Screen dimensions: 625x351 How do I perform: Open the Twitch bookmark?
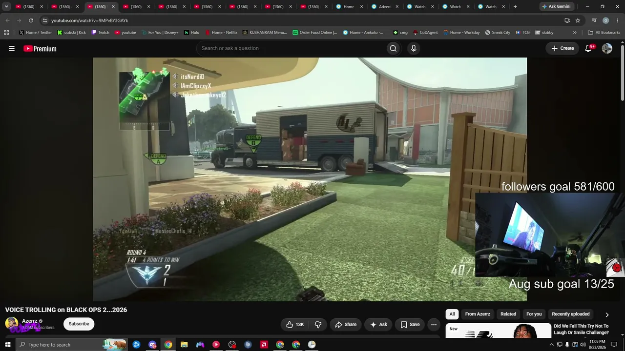(x=100, y=33)
